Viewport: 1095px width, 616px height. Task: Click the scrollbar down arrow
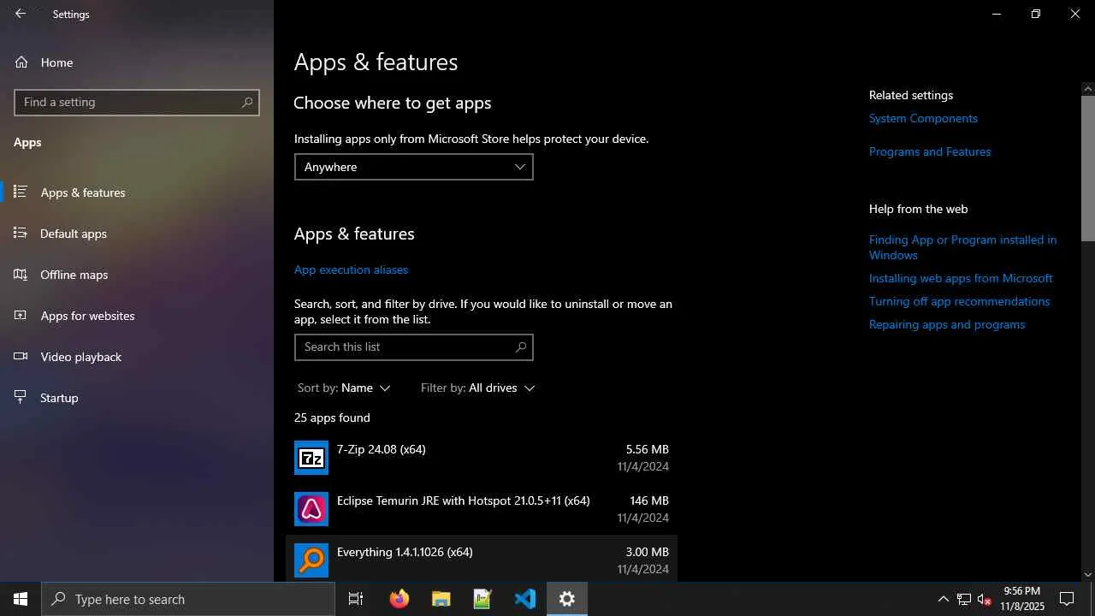1088,575
